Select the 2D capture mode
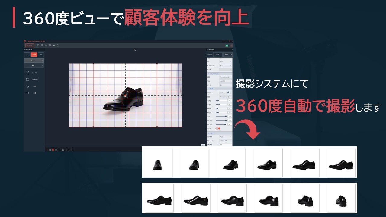Viewport: 386px width, 217px height. coord(27,55)
